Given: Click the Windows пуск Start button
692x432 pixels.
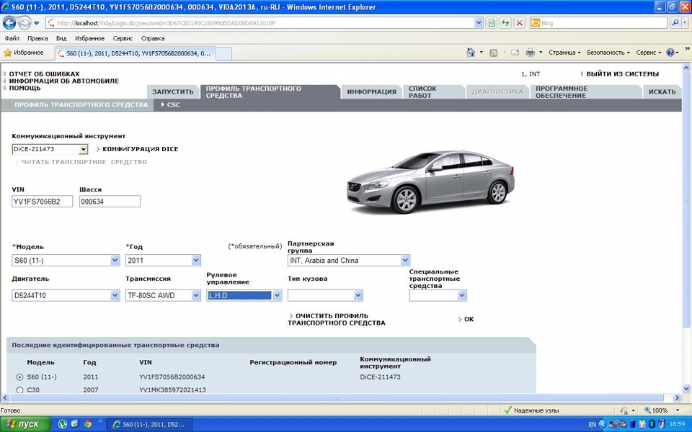Looking at the screenshot, I should 25,424.
